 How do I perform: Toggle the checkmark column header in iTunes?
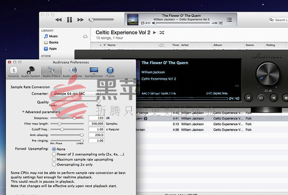pyautogui.click(x=105, y=45)
